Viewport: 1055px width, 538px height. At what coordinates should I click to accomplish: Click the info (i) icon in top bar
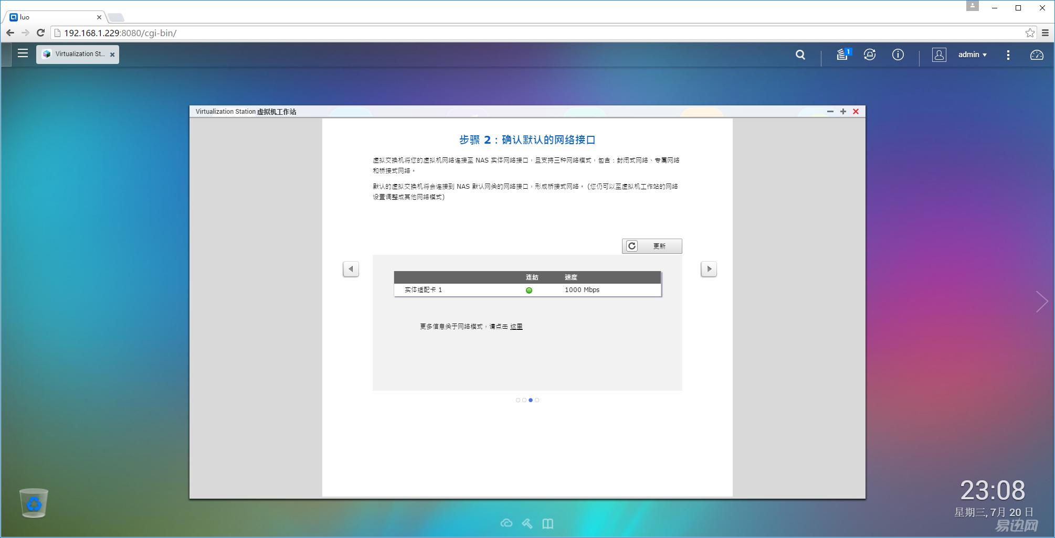tap(898, 55)
